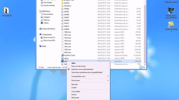Click the Avid Pro Tools file name
Screen dimensions: 179x100
tap(70, 56)
